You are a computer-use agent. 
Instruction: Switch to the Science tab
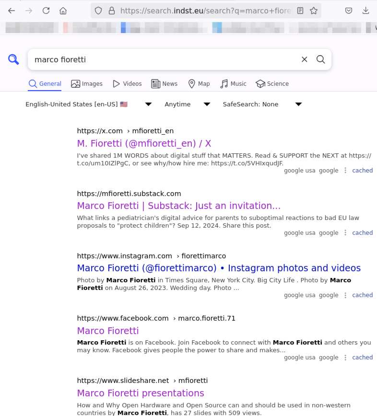[x=272, y=84]
